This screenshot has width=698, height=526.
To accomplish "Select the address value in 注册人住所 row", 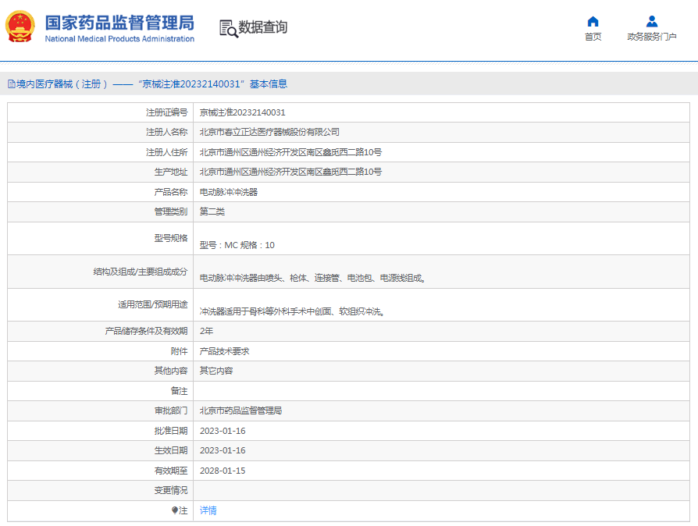I will point(290,152).
